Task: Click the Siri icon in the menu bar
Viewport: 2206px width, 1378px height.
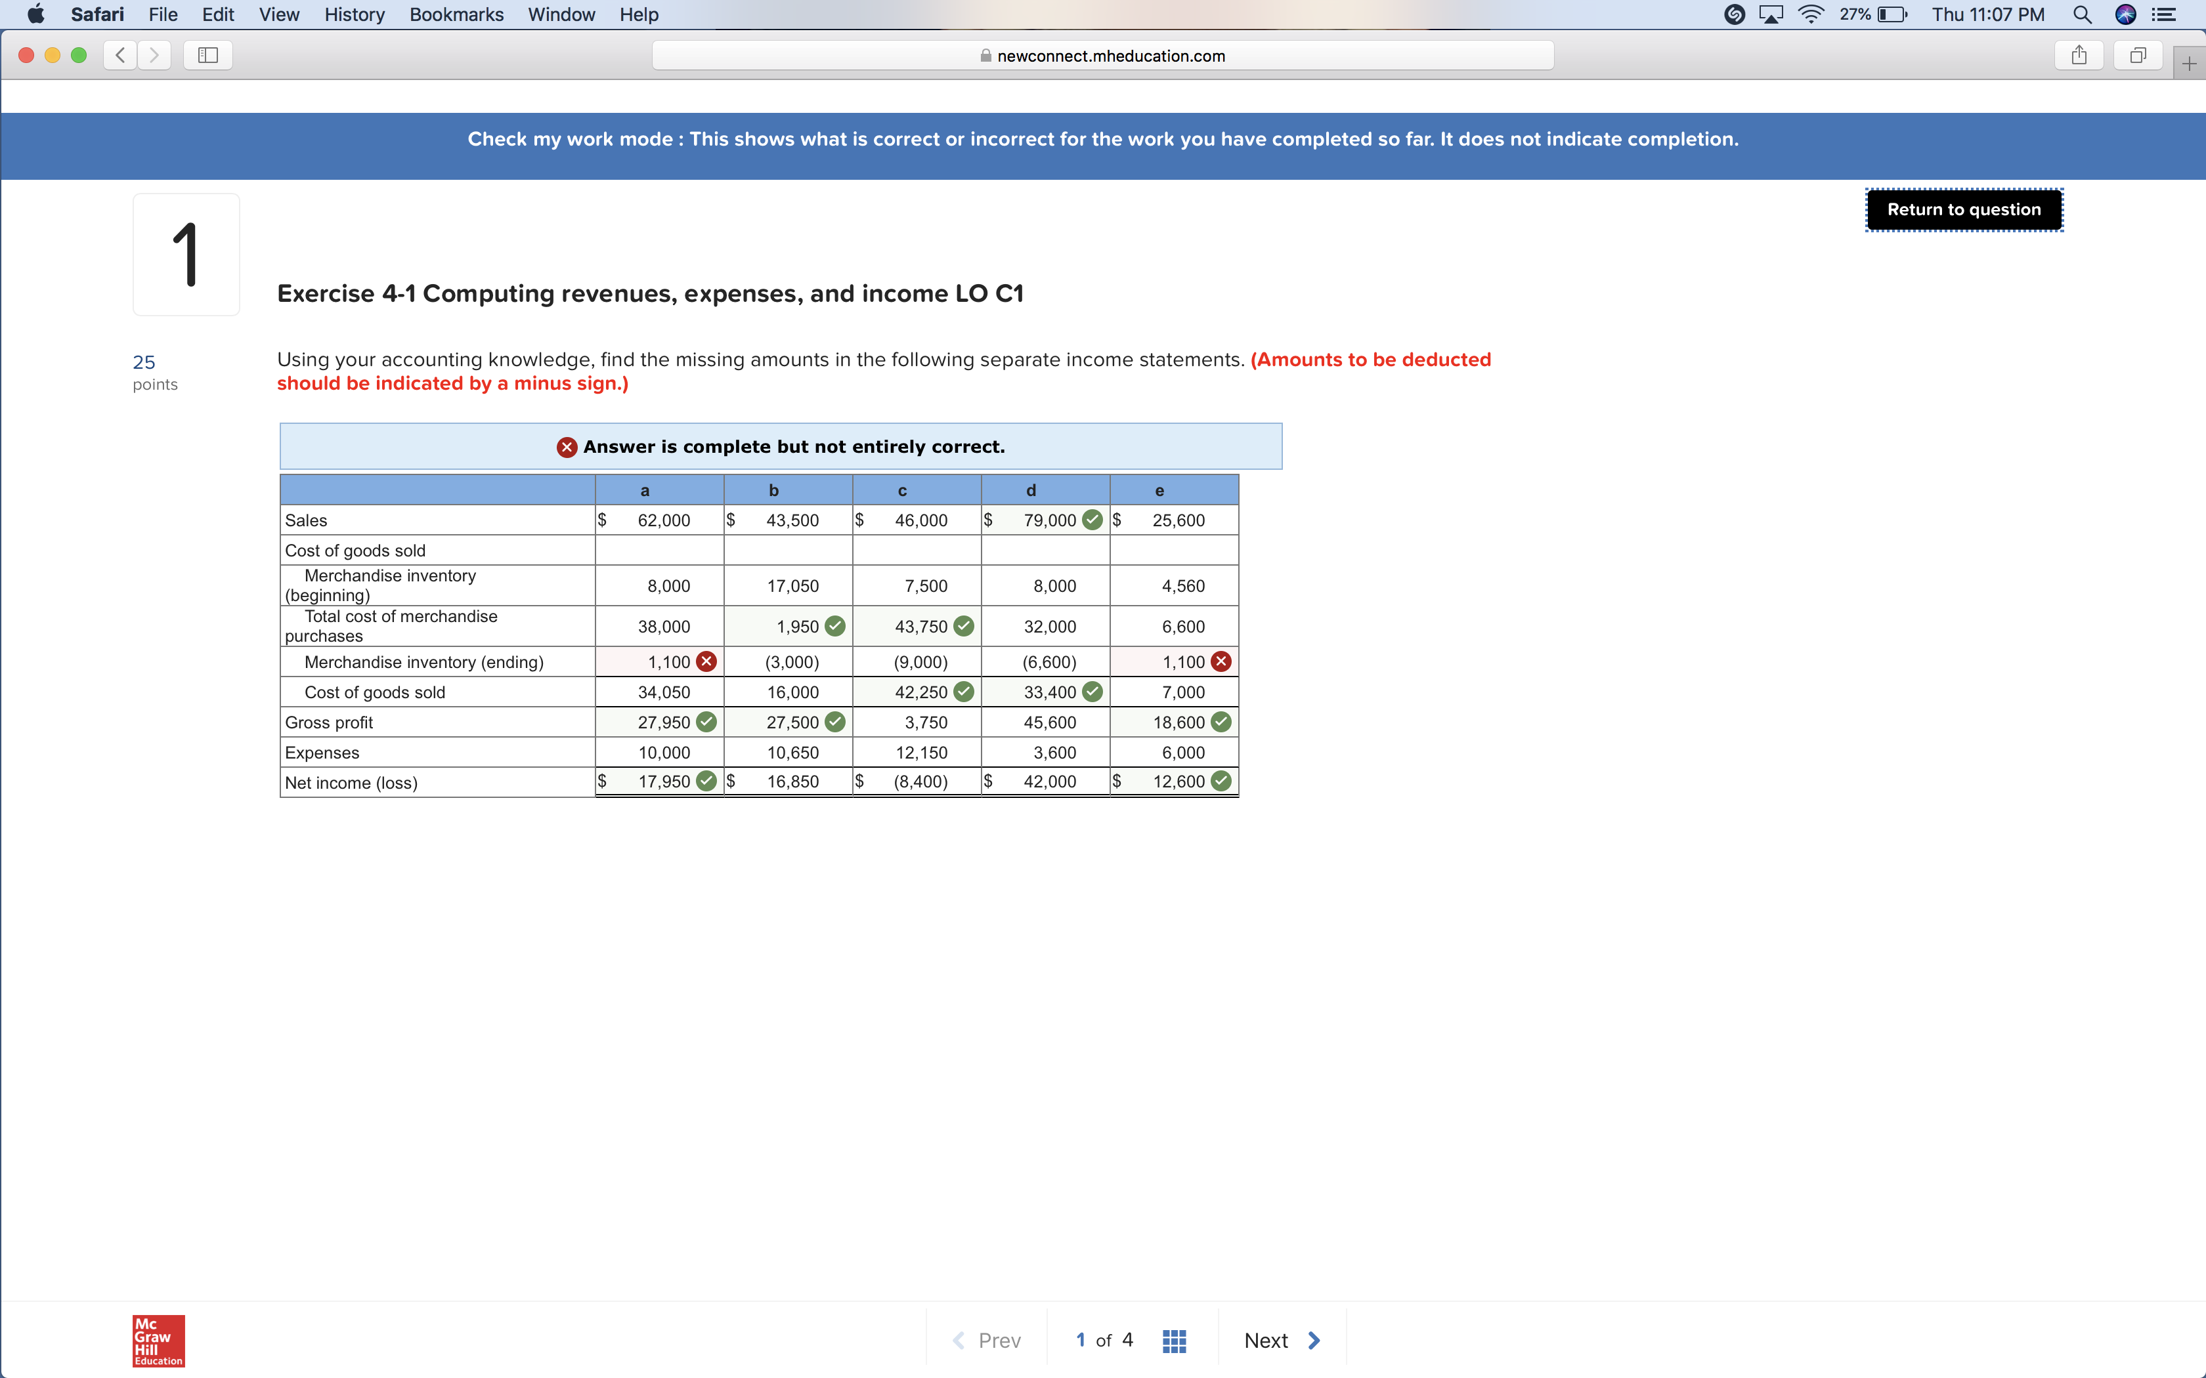Action: [2125, 14]
